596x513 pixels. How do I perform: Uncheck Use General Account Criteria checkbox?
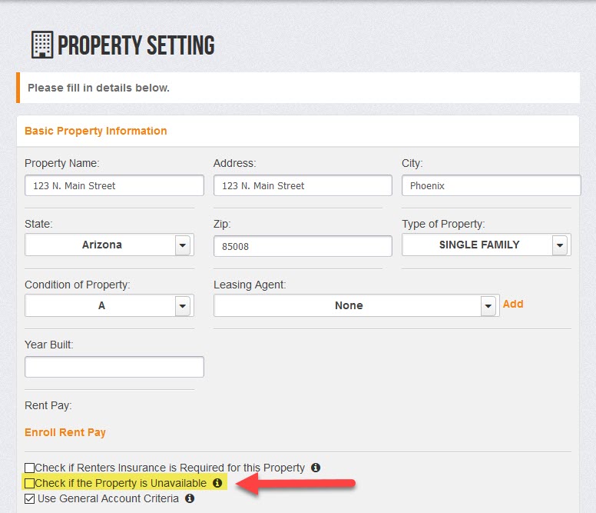(29, 498)
